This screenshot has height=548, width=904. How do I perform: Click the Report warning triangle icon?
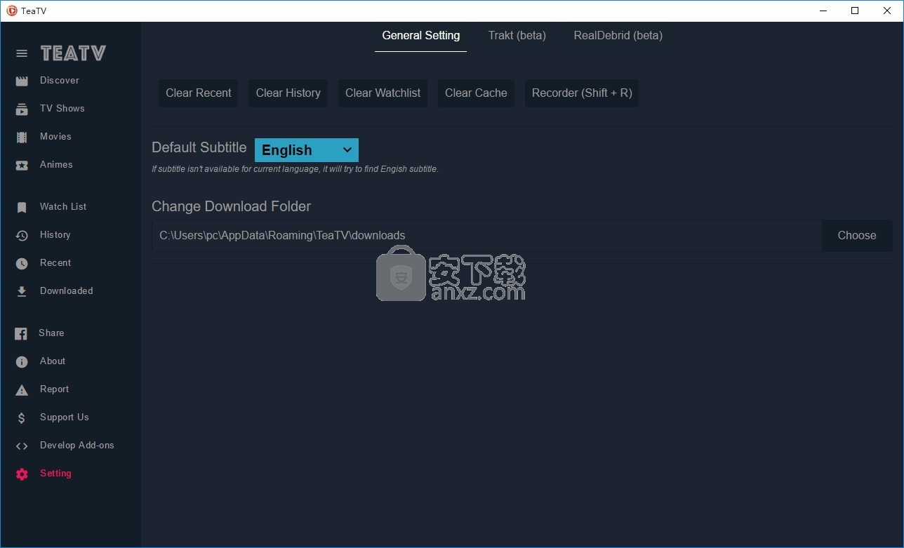[22, 389]
